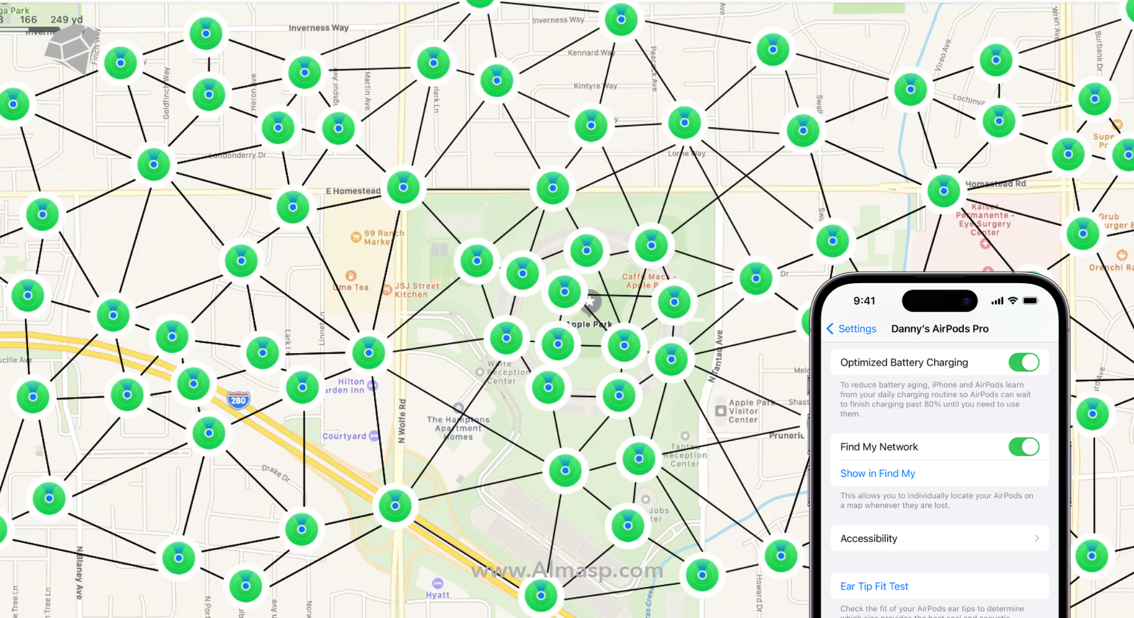This screenshot has height=618, width=1134.
Task: Toggle the Optimized Battery Charging switch
Action: [x=1023, y=362]
